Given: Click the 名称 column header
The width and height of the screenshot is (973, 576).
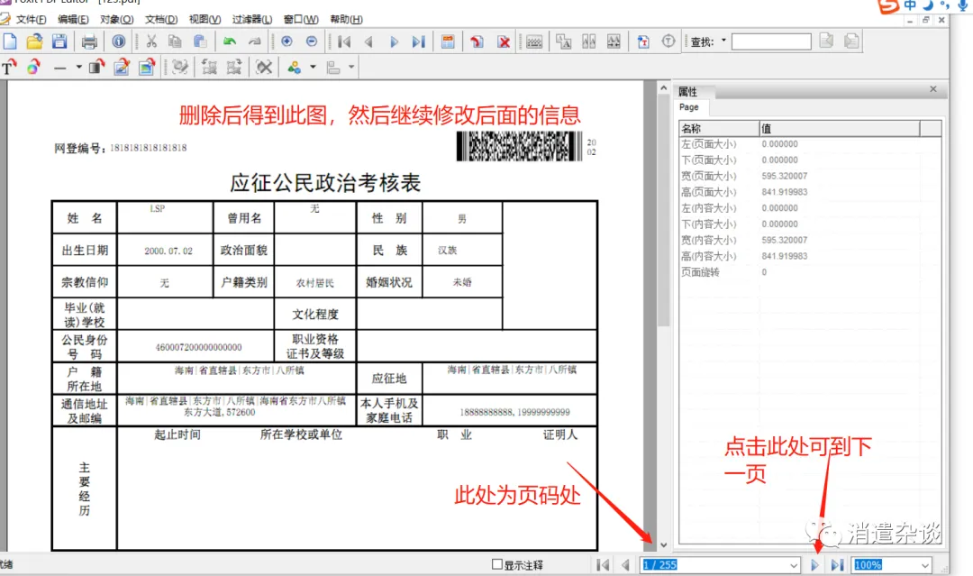Looking at the screenshot, I should [x=719, y=129].
